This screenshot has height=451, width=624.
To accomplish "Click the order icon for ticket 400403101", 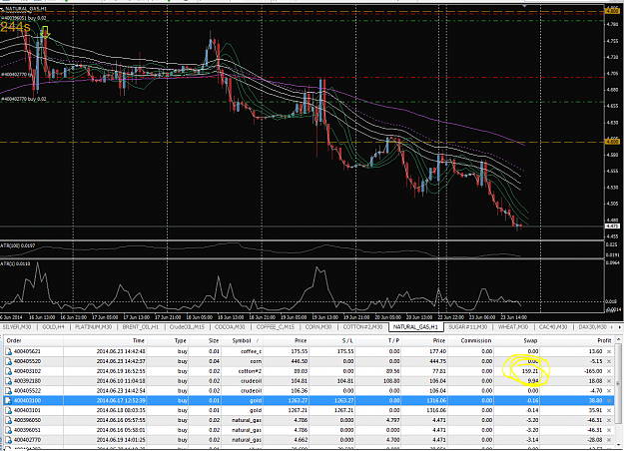I will (x=8, y=410).
